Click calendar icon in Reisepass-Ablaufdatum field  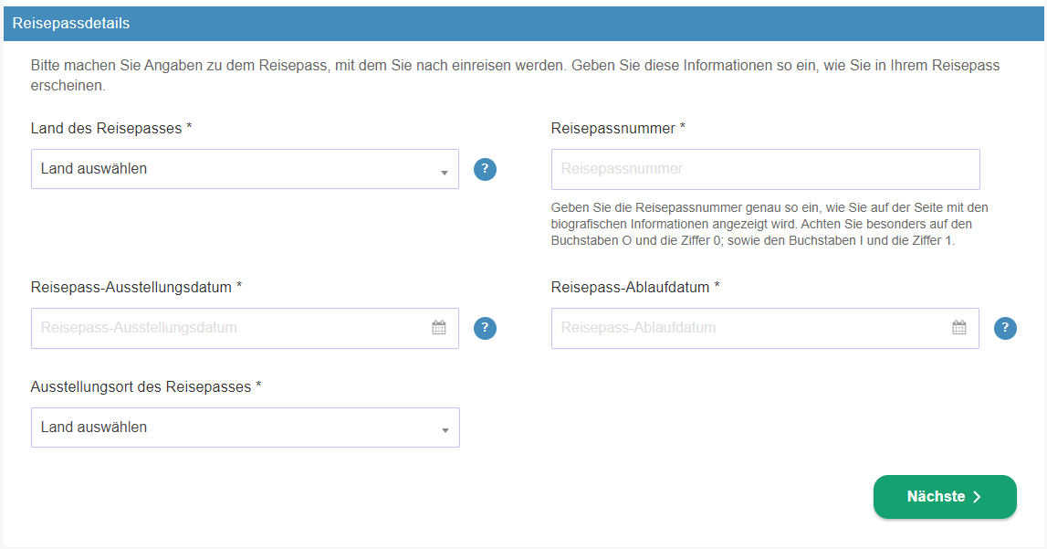959,328
